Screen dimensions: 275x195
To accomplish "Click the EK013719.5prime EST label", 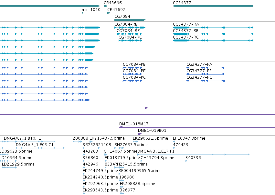I will [122, 158].
